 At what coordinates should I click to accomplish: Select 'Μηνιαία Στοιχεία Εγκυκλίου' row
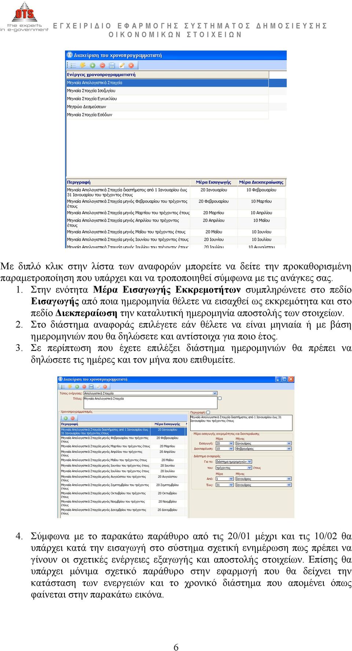[x=167, y=99]
